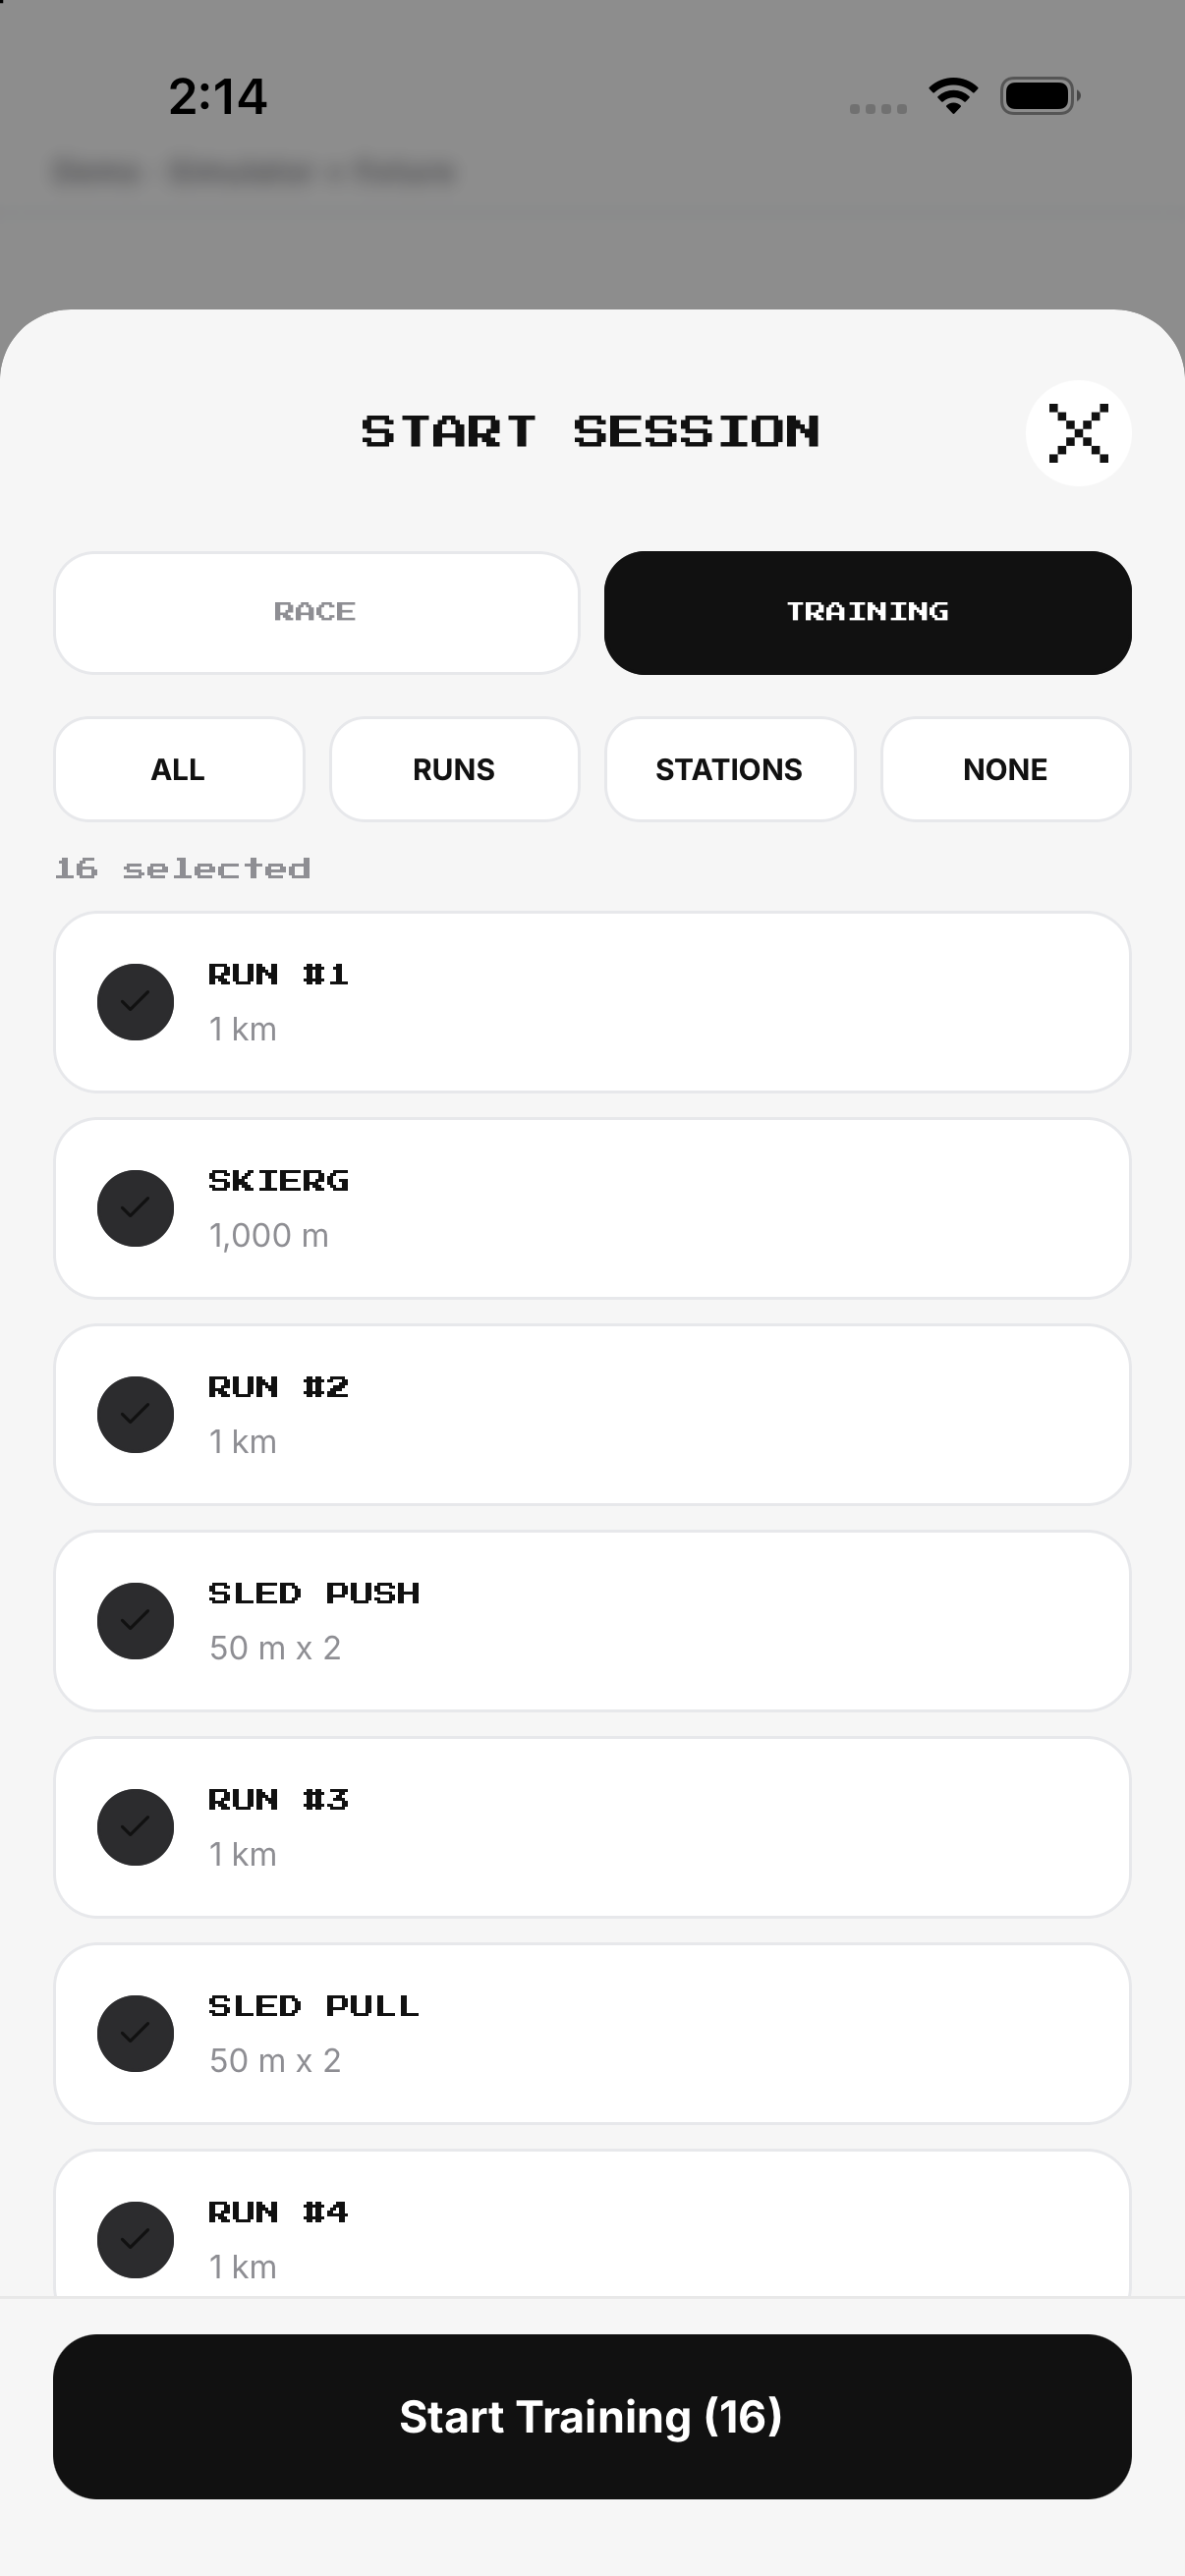Tap the Wi-Fi status icon
Viewport: 1185px width, 2576px height.
pos(953,96)
